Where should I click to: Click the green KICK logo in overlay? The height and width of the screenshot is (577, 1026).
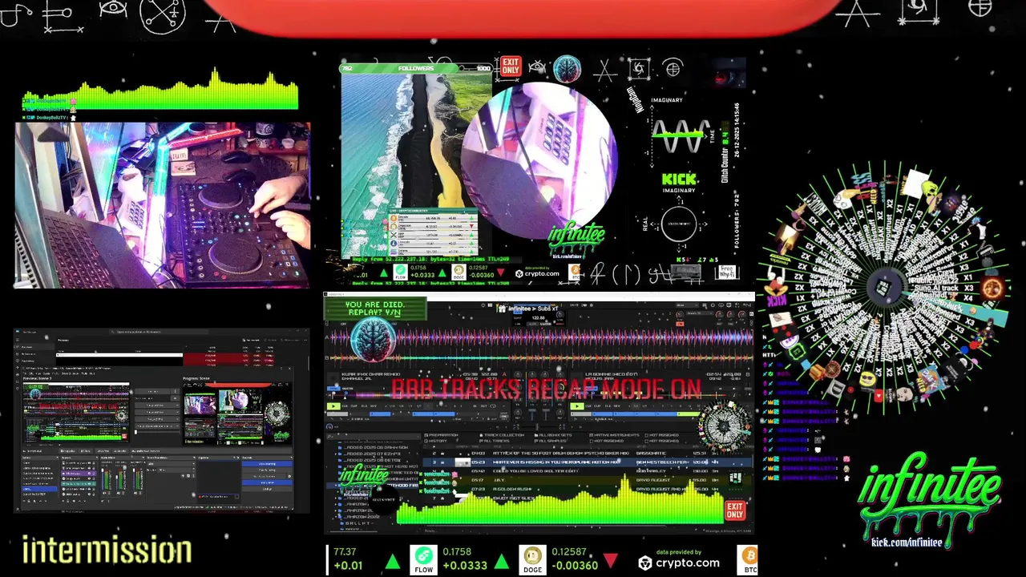tap(679, 180)
